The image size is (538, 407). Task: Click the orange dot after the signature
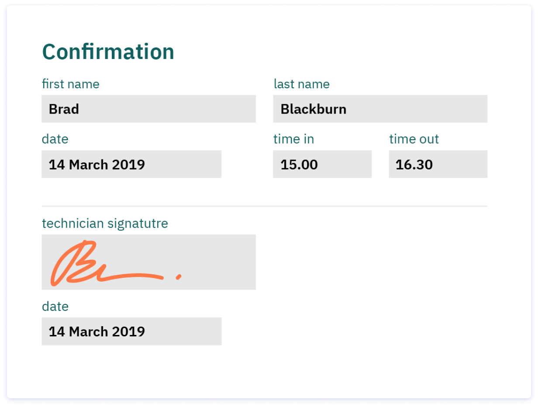point(178,276)
